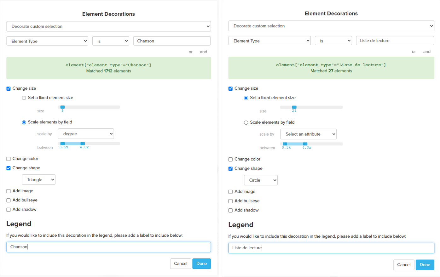Enable Add image in Chanson panel
The width and height of the screenshot is (440, 277).
click(9, 191)
